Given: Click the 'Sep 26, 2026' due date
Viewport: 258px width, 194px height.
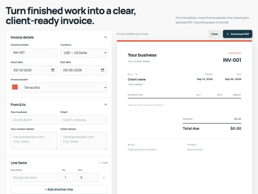Looking at the screenshot, I should pyautogui.click(x=233, y=79).
